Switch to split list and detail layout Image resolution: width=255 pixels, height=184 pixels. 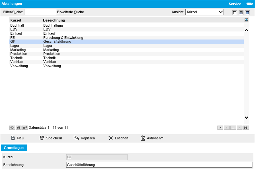click(241, 13)
